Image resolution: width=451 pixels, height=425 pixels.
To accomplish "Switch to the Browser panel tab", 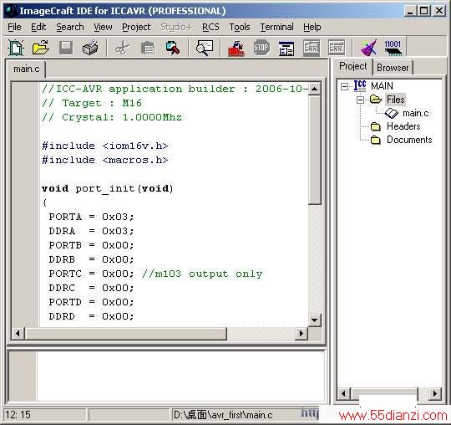I will click(393, 68).
